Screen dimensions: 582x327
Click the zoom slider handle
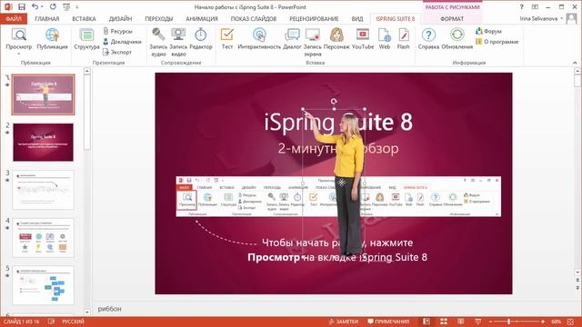point(508,322)
